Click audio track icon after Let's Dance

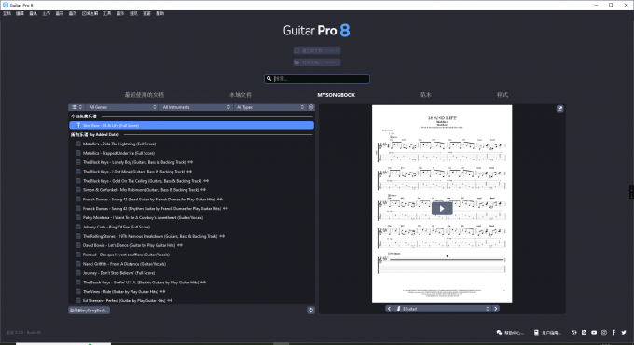click(180, 245)
